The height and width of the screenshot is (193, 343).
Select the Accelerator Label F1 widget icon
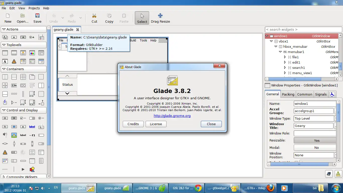32,135
